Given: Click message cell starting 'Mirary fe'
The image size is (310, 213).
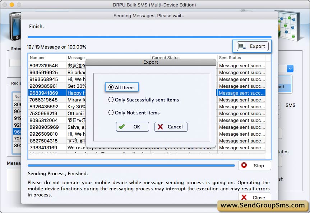Looking at the screenshot, I should [x=76, y=100].
